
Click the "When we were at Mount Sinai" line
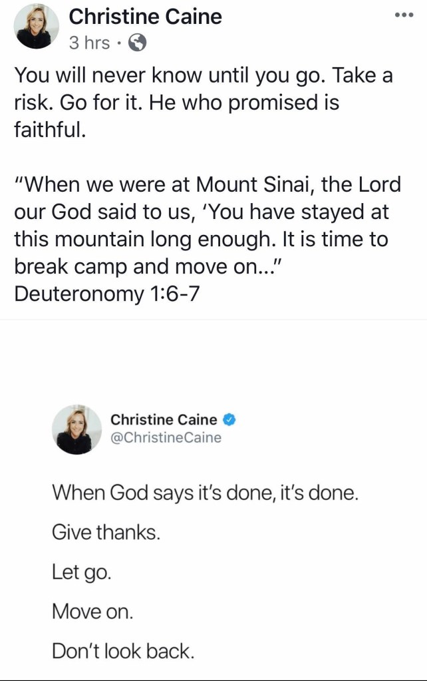coord(208,183)
